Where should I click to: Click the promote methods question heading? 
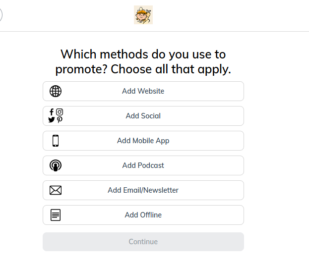click(x=143, y=61)
